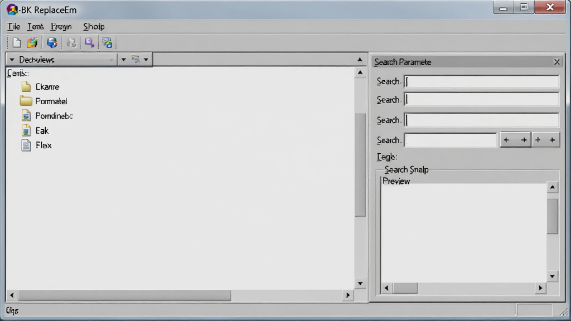Click the Preview box's horizontal scrollbar thumb
This screenshot has height=321, width=571.
coord(405,288)
